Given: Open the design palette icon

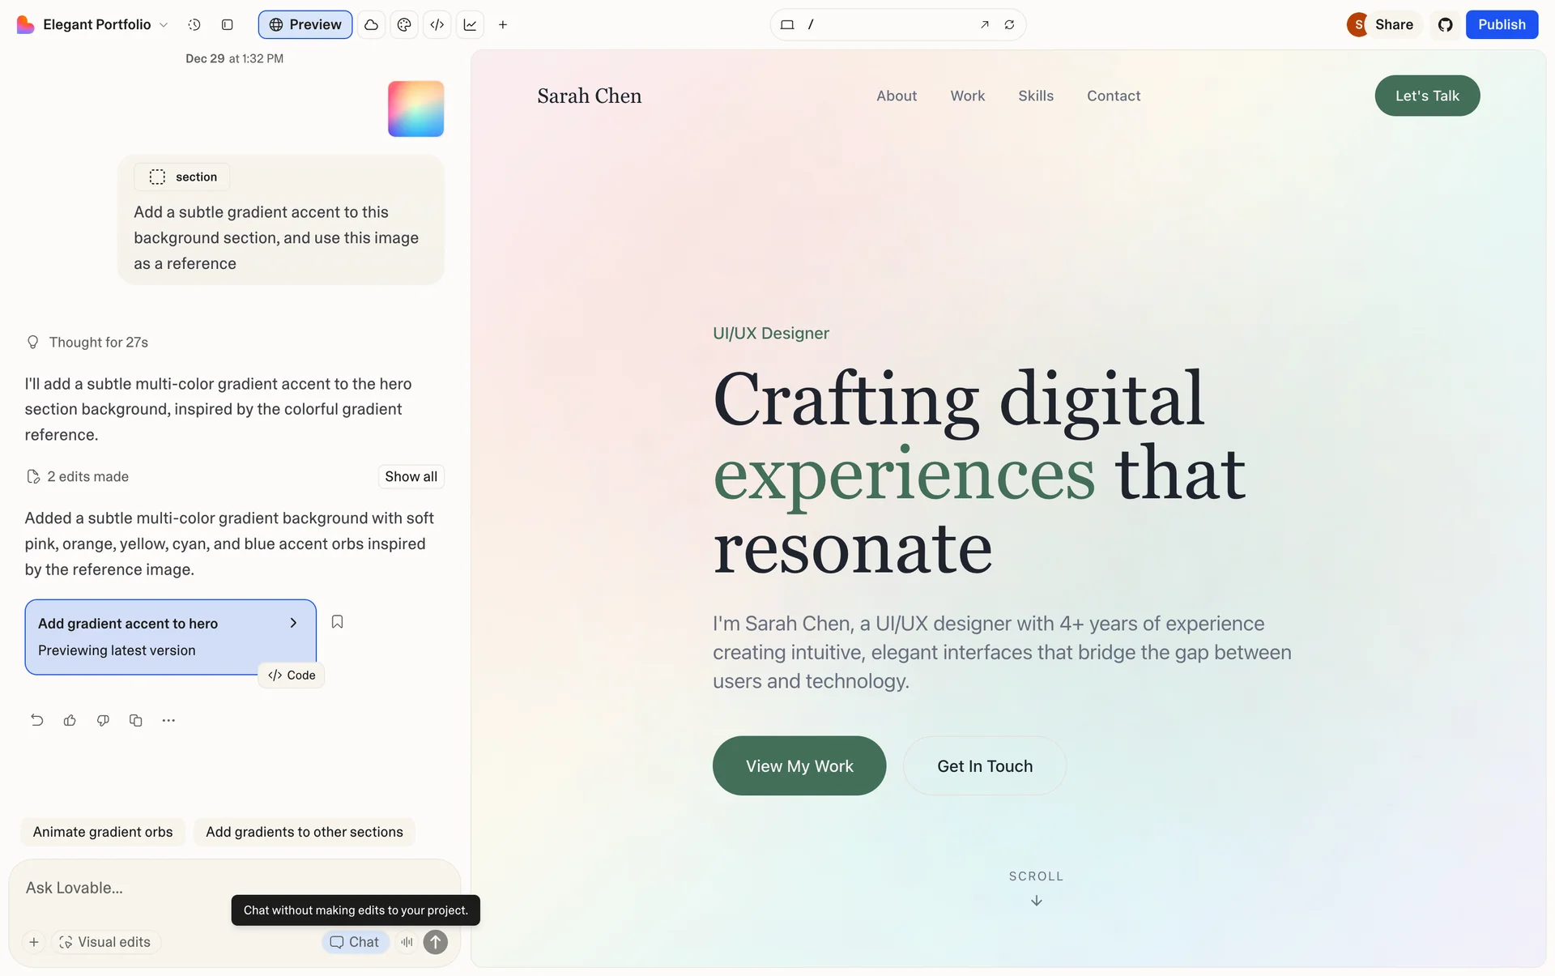Looking at the screenshot, I should point(404,25).
